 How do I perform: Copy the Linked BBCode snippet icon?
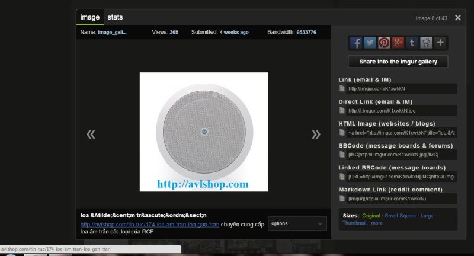342,177
